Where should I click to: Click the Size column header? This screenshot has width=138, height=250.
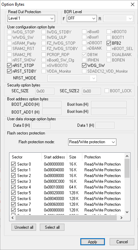click(x=75, y=157)
